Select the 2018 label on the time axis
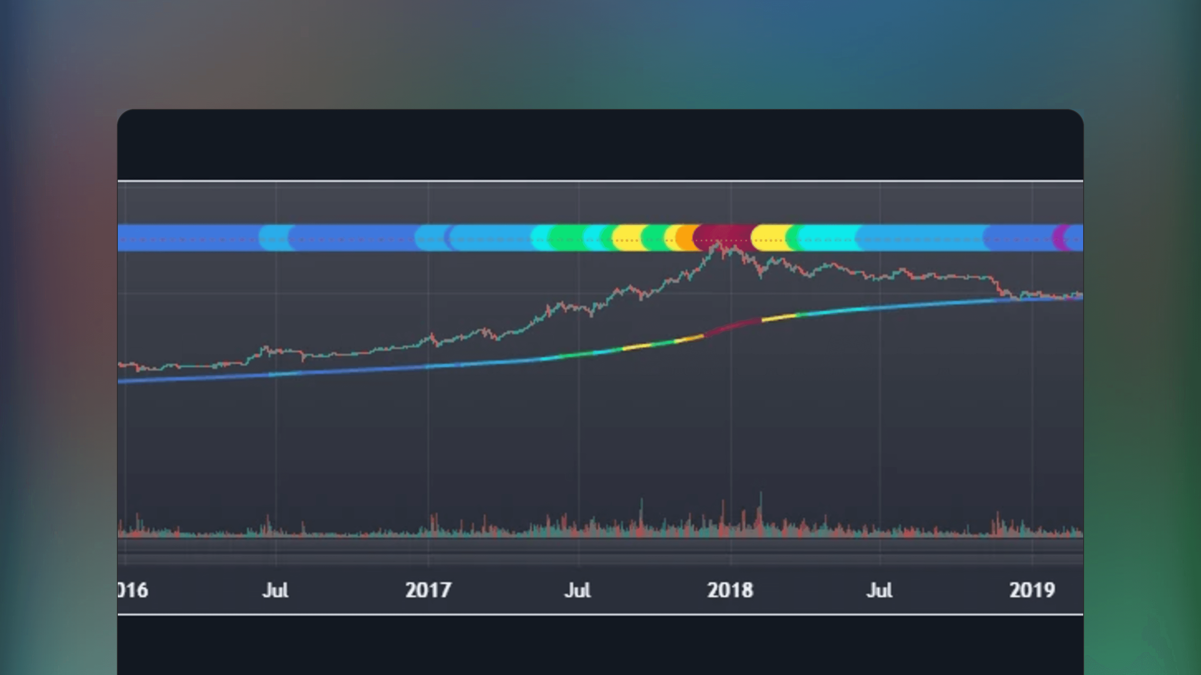 (x=730, y=590)
